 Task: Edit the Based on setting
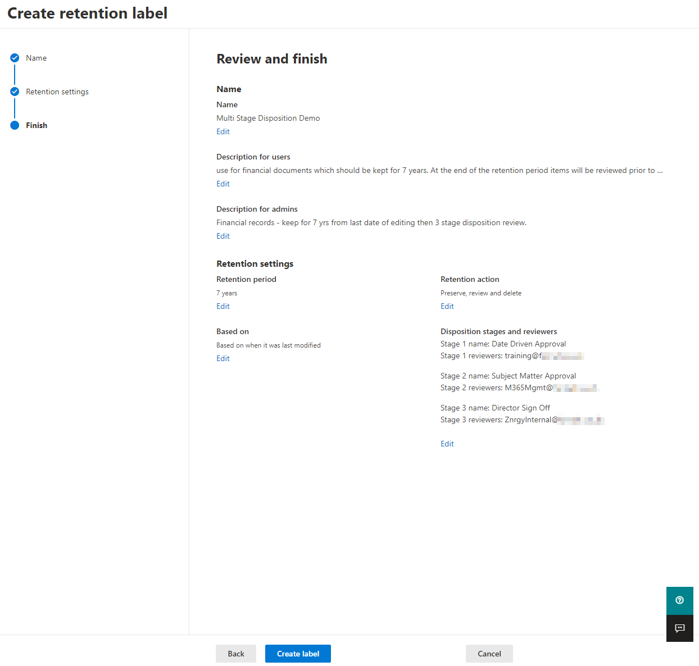[223, 358]
